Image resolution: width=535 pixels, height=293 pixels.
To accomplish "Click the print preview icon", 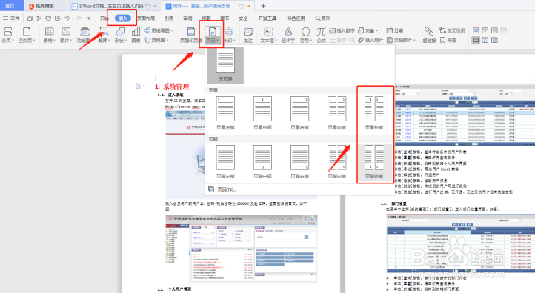I will pyautogui.click(x=58, y=18).
